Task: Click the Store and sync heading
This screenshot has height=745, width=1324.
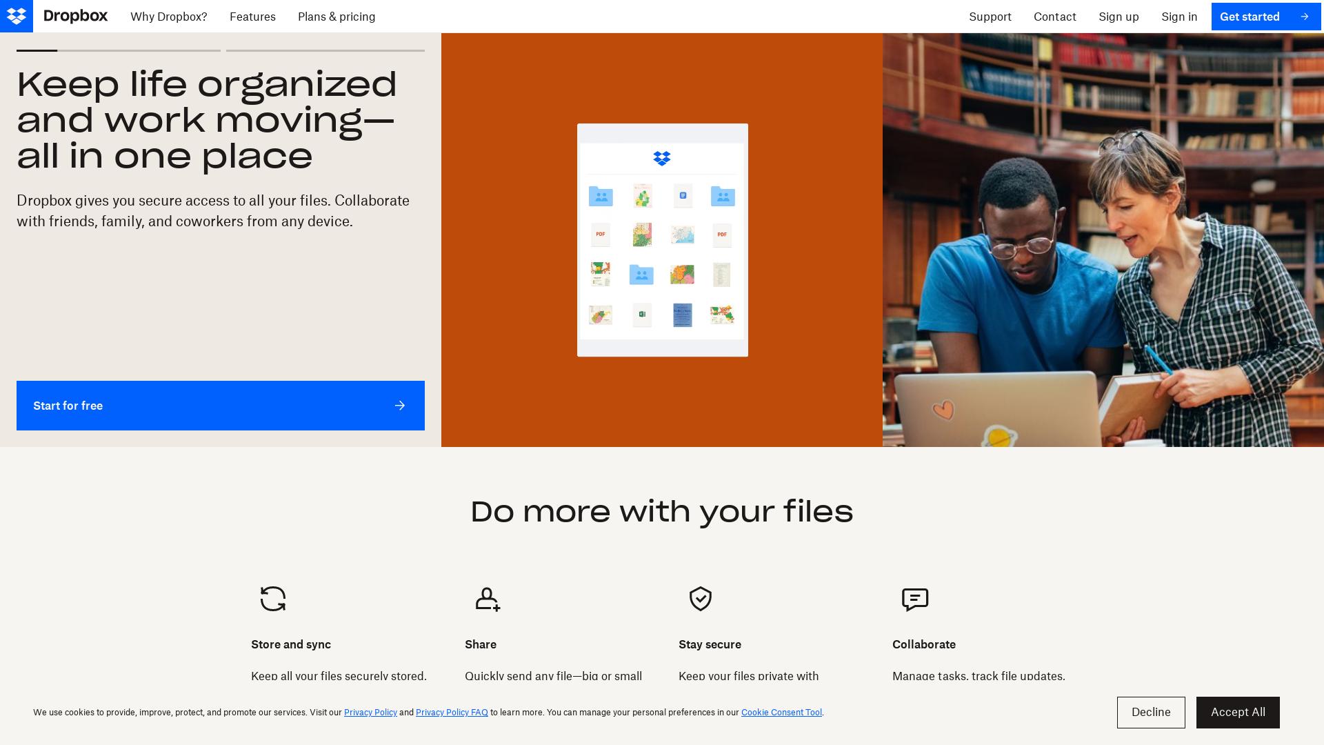Action: coord(291,644)
